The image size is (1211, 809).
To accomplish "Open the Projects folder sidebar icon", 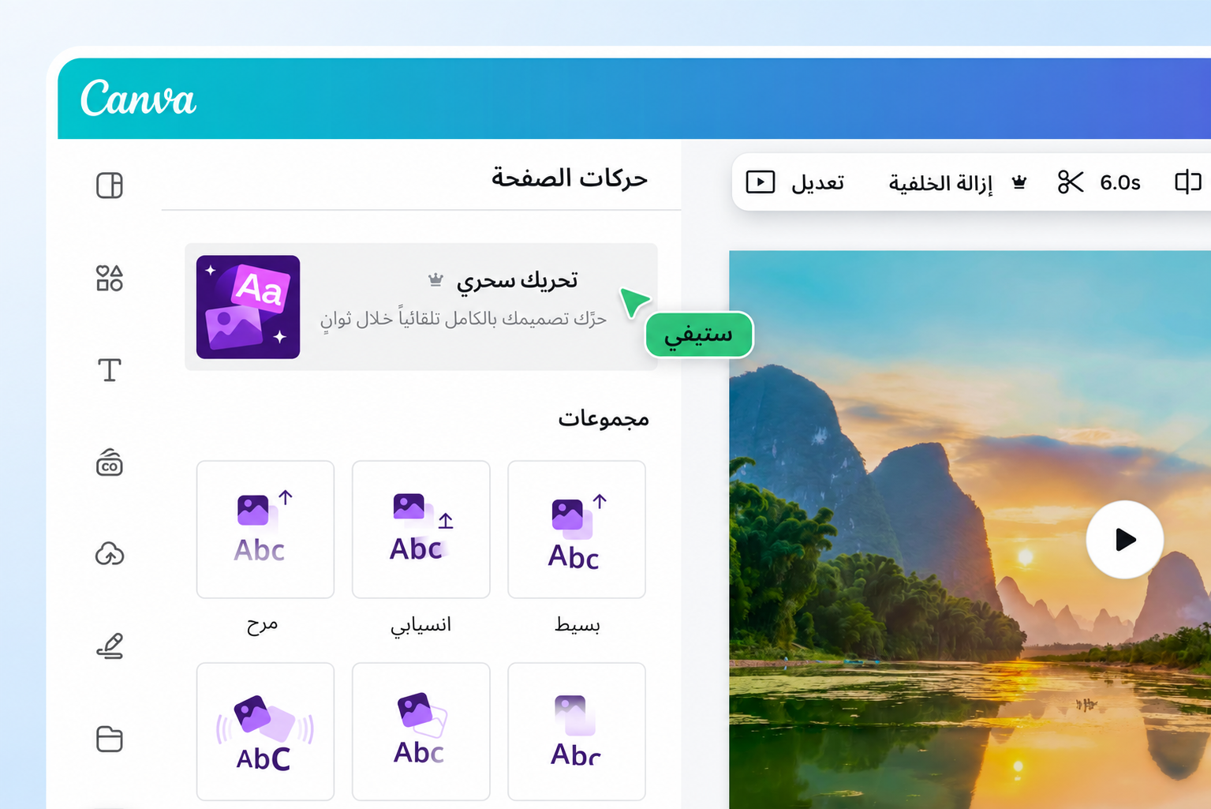I will click(110, 739).
